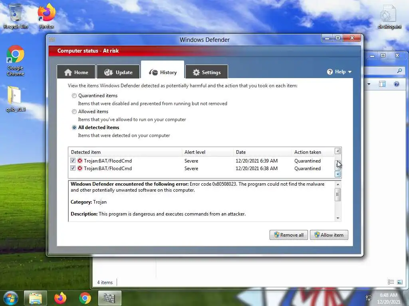Click details pane scrollbar up arrow

click(338, 184)
